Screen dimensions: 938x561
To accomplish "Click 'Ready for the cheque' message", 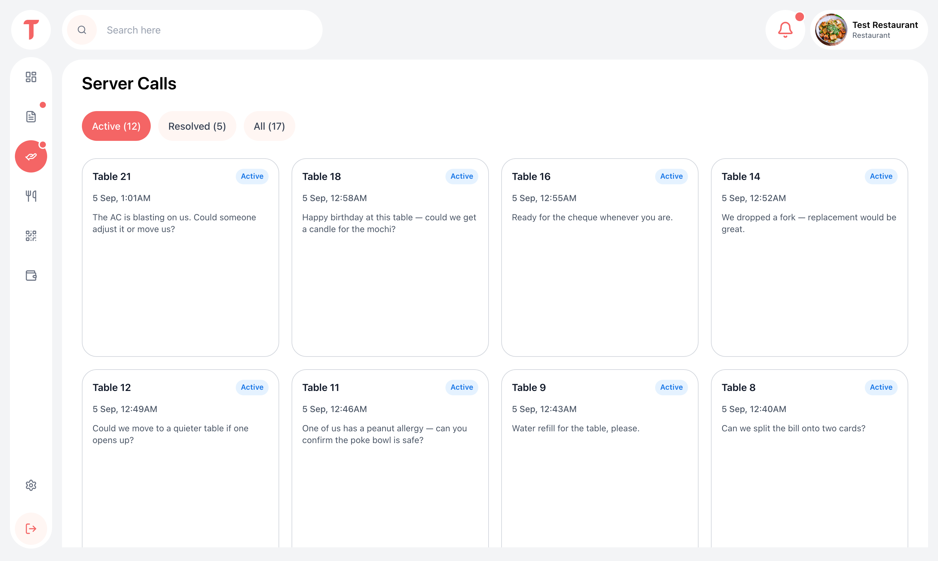I will (592, 218).
